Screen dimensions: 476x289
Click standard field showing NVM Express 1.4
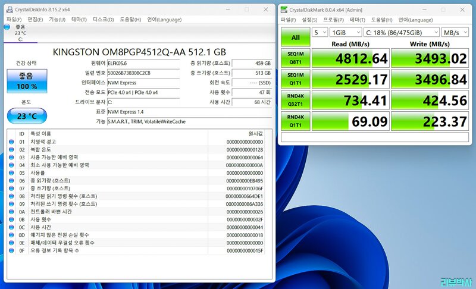tap(189, 112)
